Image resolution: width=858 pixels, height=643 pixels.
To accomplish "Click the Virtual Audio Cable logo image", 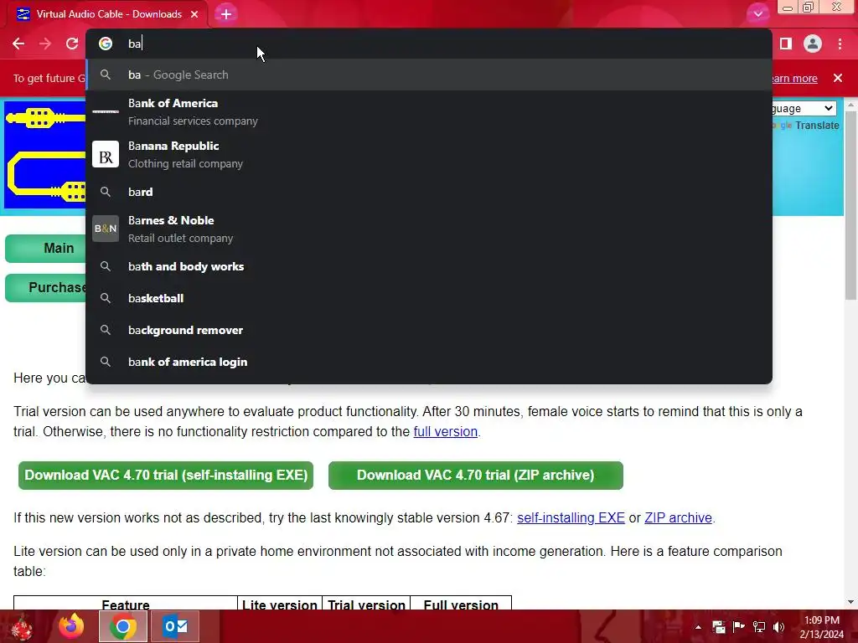I will pos(45,155).
